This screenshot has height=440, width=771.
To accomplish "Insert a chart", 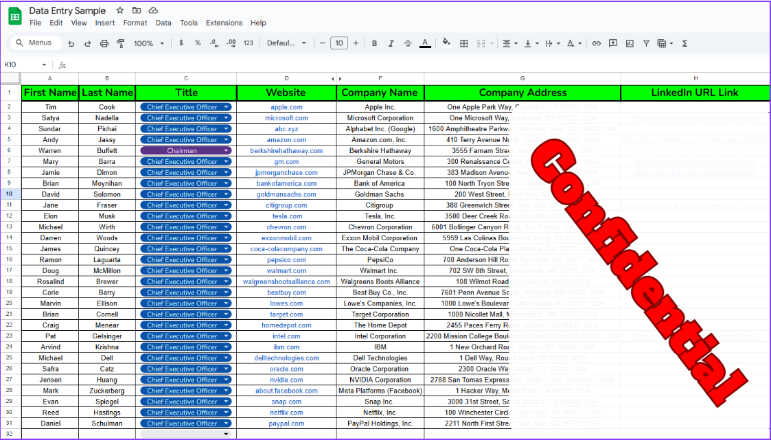I will [630, 43].
